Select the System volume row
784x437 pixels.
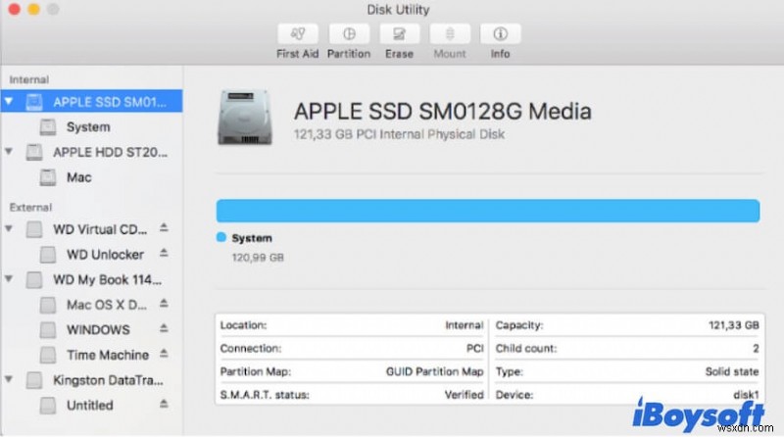coord(91,127)
